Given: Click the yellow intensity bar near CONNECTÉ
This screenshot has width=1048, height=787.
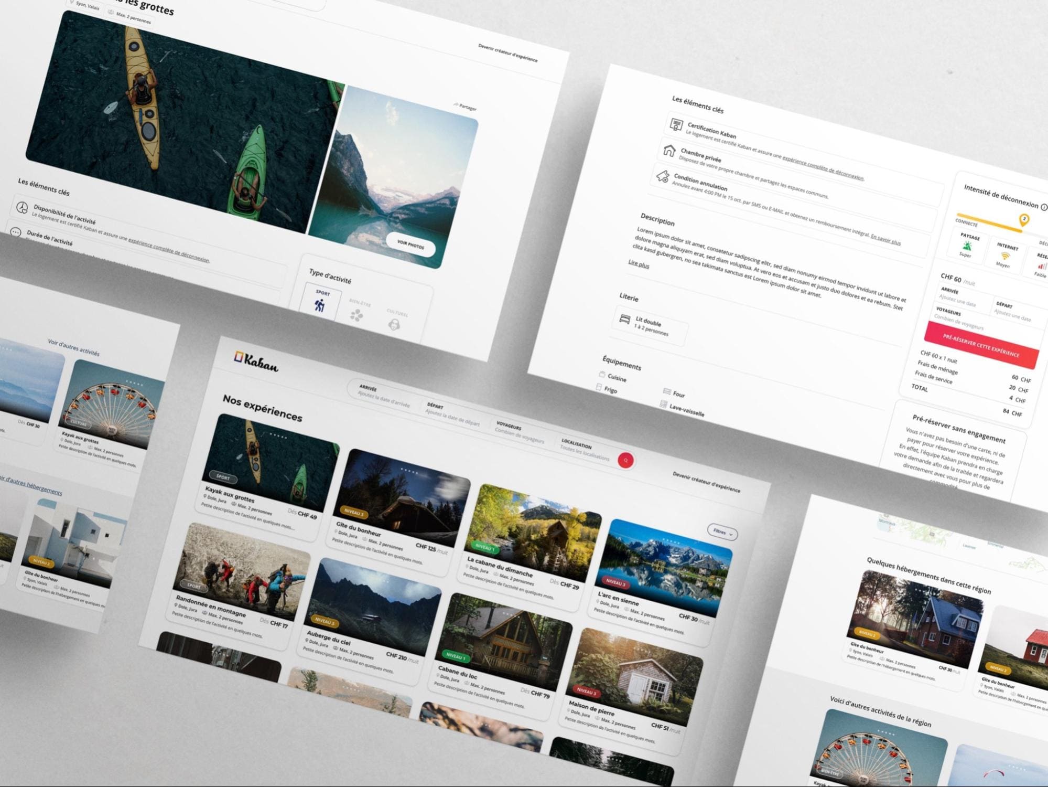Looking at the screenshot, I should tap(988, 222).
